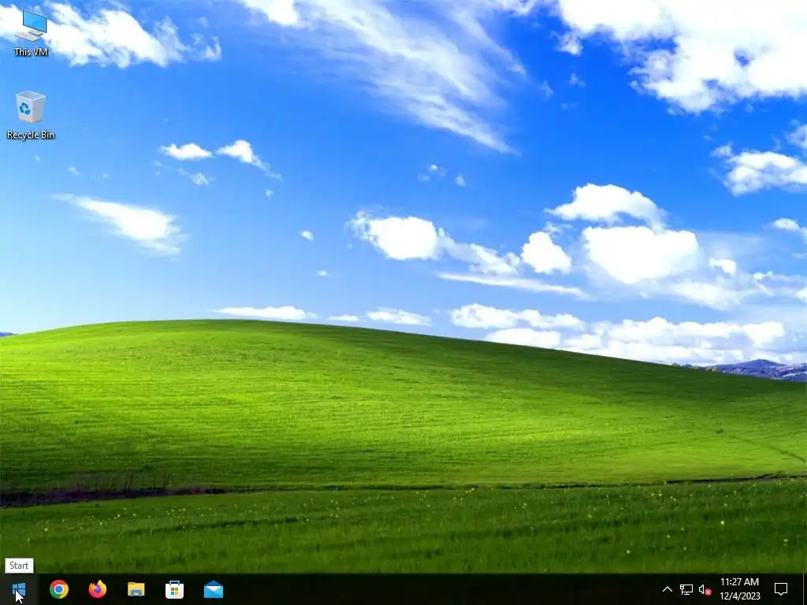Open the Start menu
Screen dimensions: 807x605
[x=19, y=589]
